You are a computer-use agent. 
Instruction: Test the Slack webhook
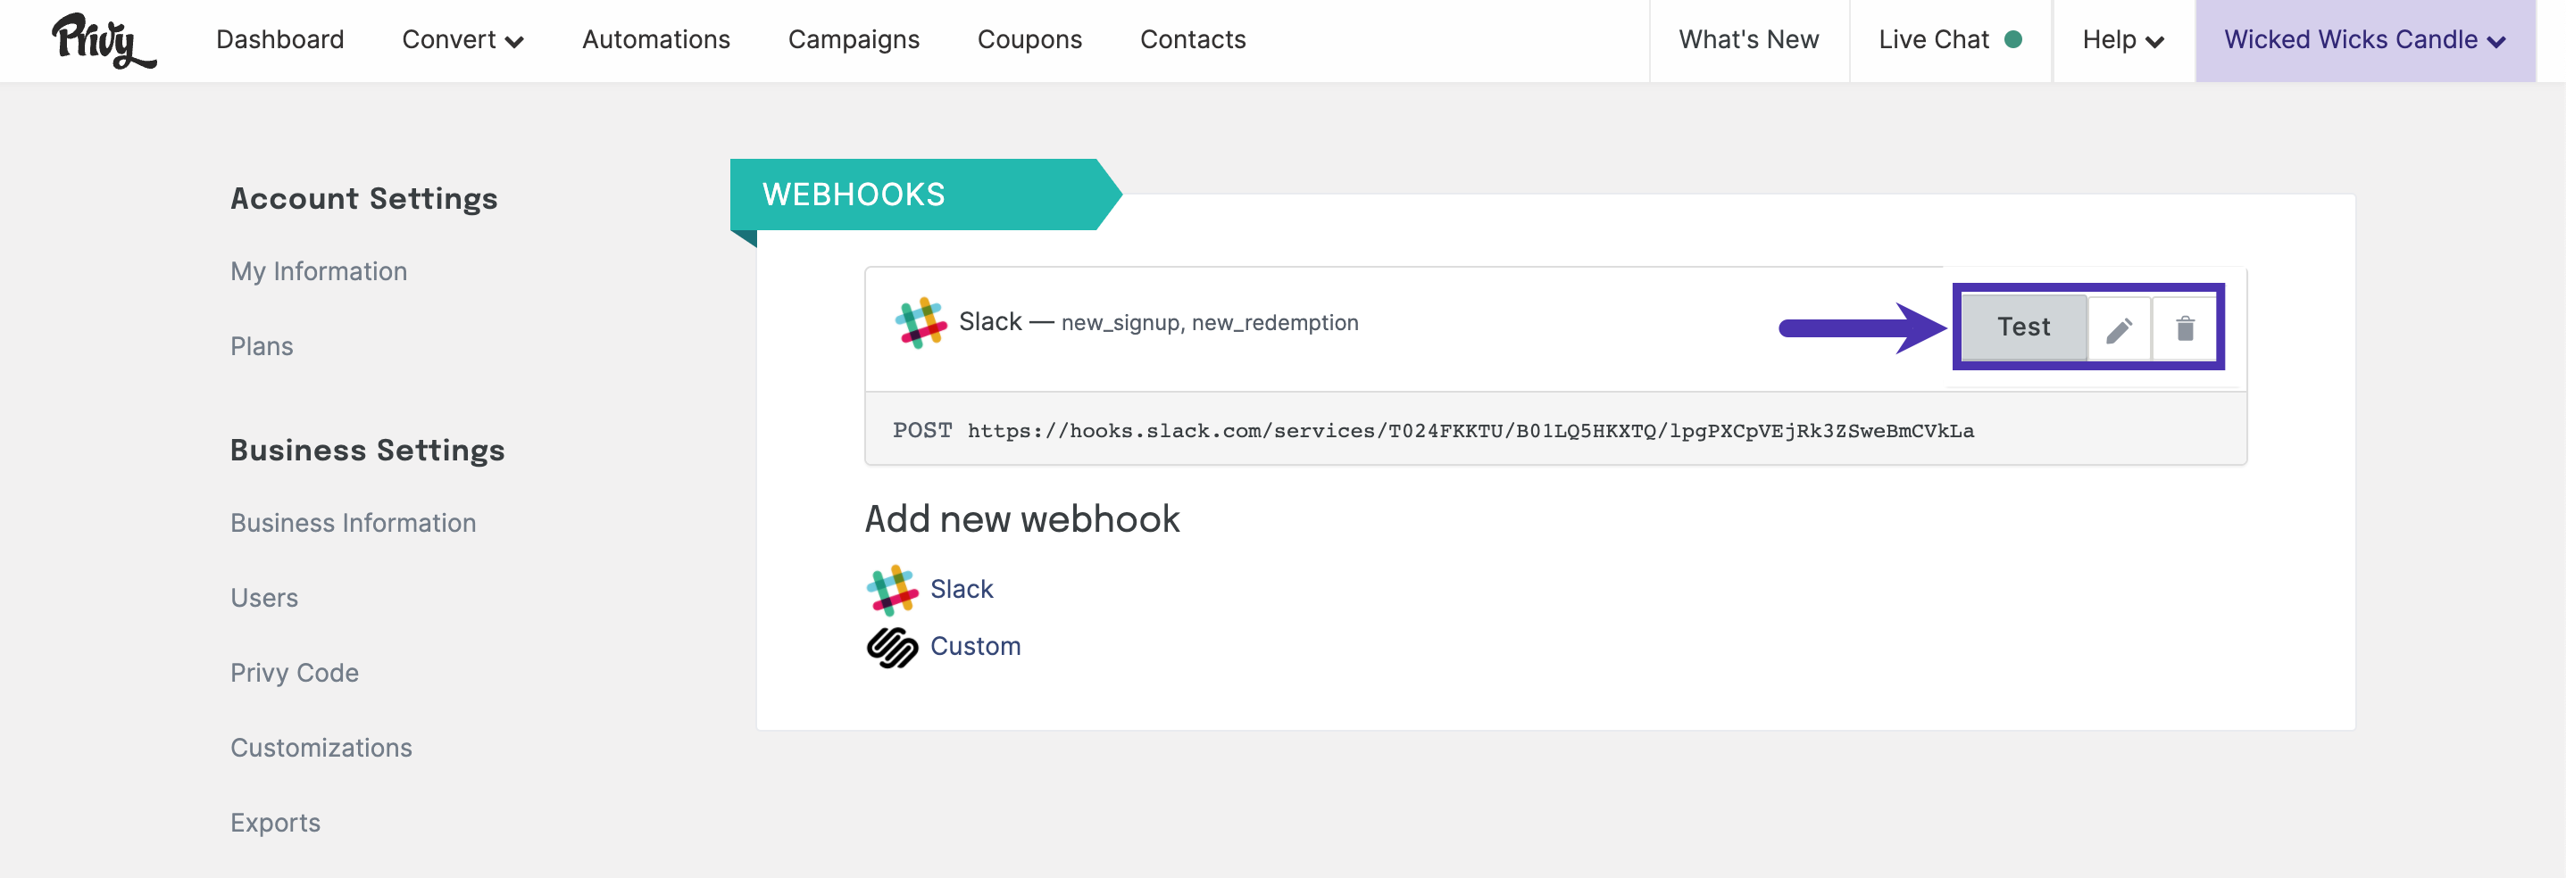[2023, 327]
